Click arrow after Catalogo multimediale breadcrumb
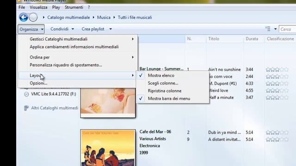Screen dimensions: 296x166 (x=93, y=18)
